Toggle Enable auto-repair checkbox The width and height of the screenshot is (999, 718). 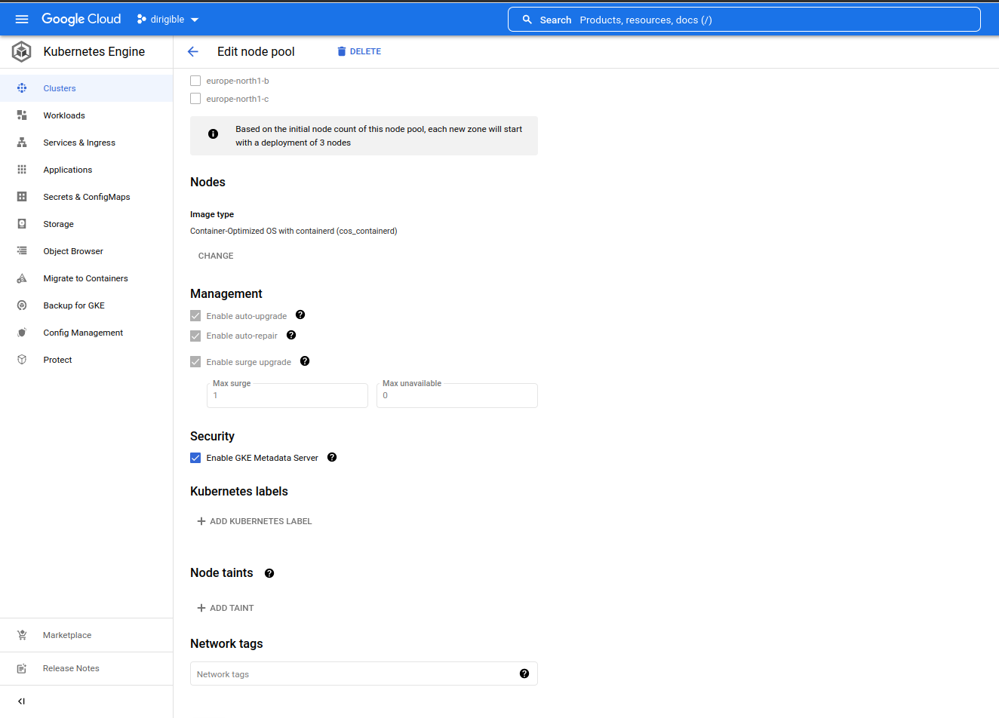pyautogui.click(x=195, y=336)
